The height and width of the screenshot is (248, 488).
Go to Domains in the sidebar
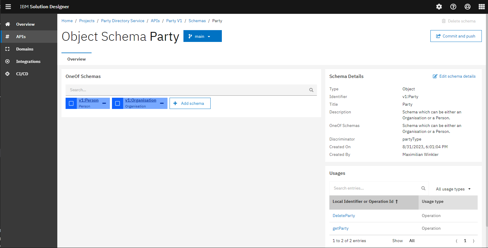25,49
